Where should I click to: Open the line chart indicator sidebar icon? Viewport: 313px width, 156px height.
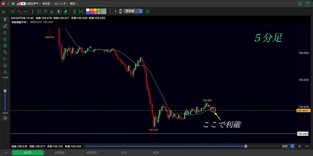5,33
